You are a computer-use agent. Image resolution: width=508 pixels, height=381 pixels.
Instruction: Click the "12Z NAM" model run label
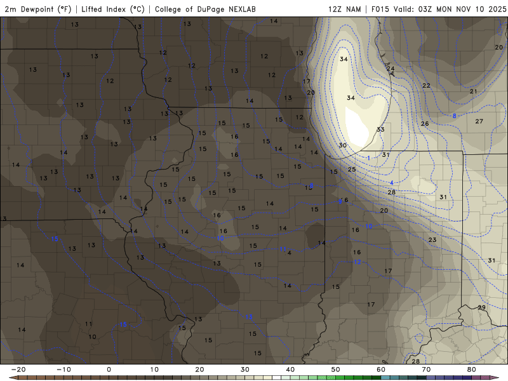pyautogui.click(x=344, y=9)
